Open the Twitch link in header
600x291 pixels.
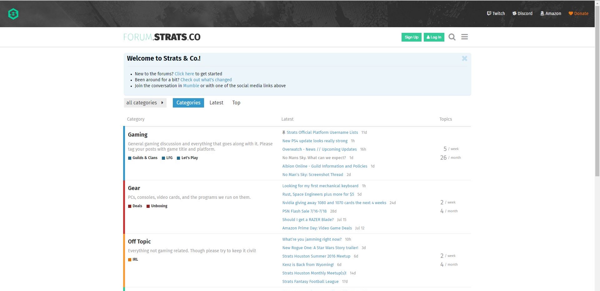pos(496,13)
